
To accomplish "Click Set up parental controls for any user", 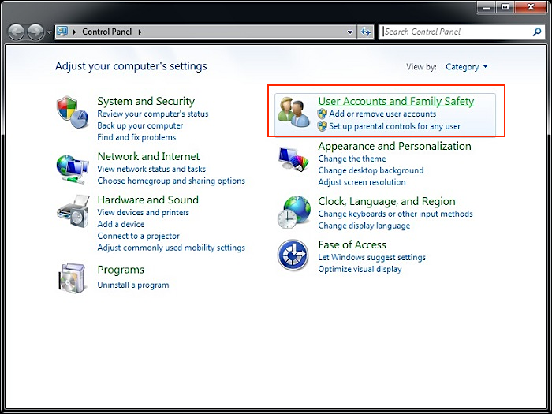I will 394,126.
